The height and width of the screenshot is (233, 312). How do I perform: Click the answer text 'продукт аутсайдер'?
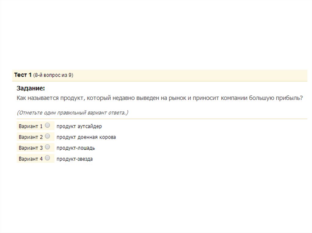pyautogui.click(x=79, y=126)
